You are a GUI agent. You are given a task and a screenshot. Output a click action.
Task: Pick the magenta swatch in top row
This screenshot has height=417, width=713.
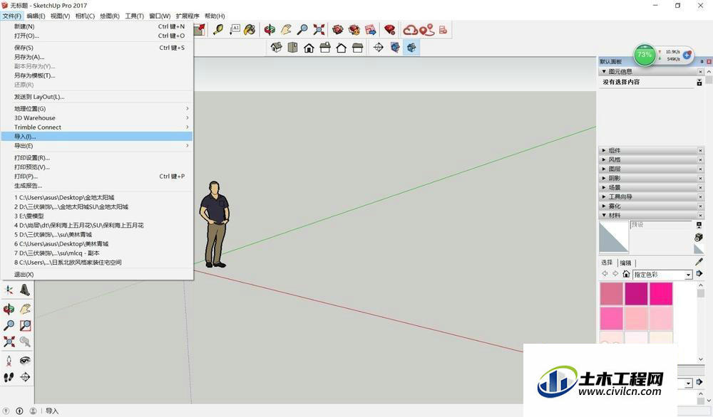(x=636, y=294)
